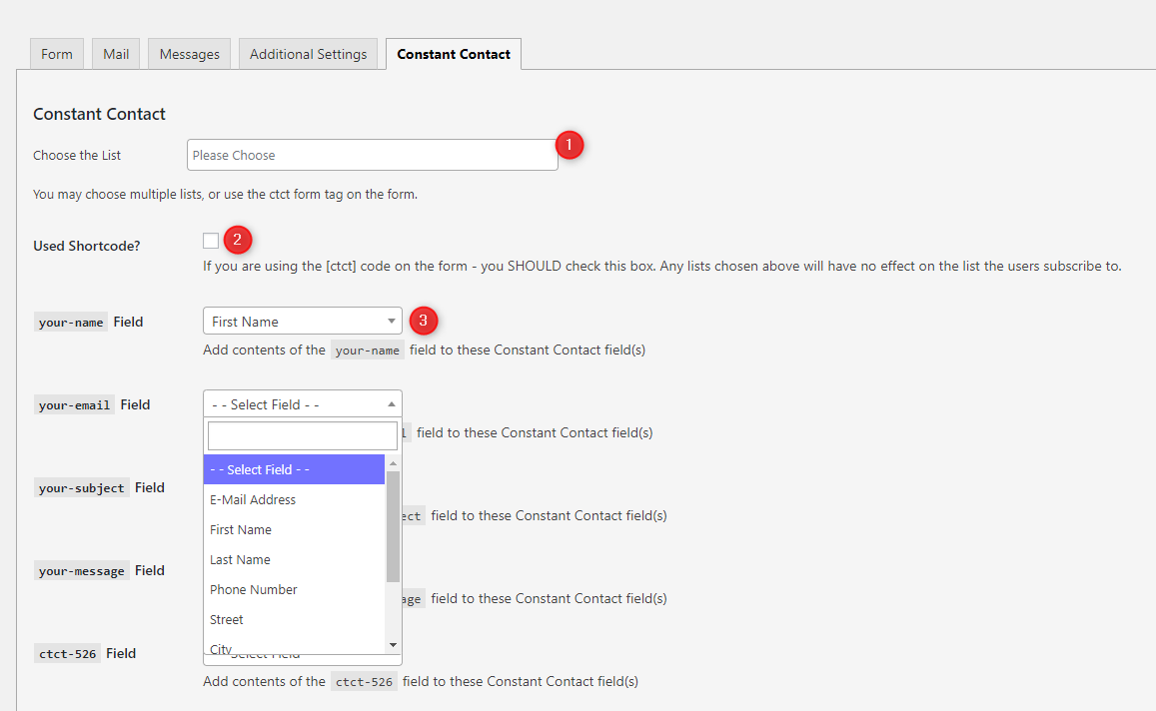Click the 'Choose the List' label

point(77,156)
